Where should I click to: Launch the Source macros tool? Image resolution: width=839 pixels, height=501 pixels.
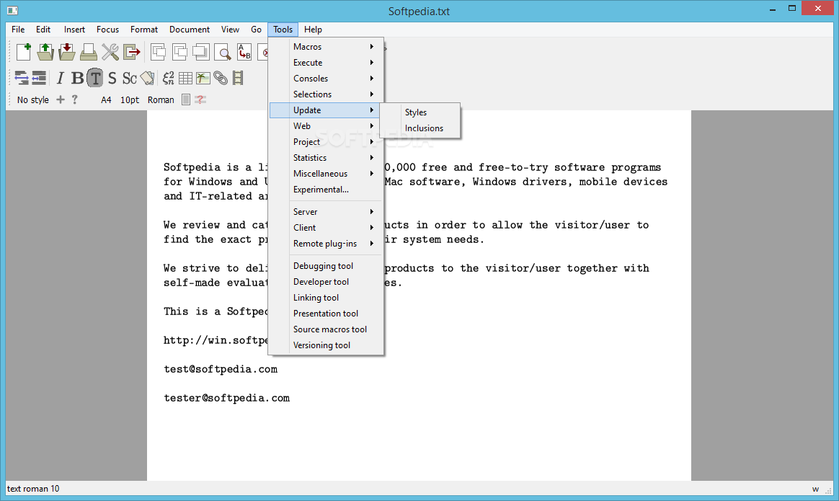[326, 329]
